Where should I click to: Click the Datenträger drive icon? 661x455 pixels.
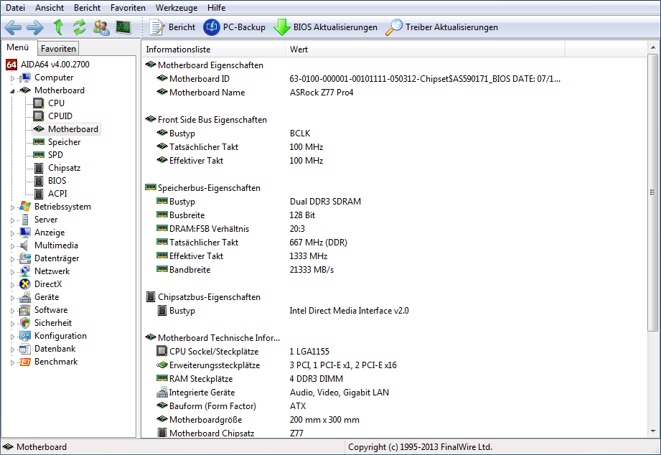(x=25, y=258)
